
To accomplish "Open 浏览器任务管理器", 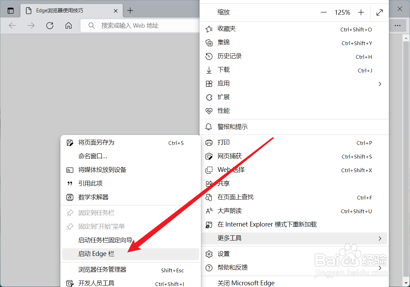I will click(x=130, y=270).
